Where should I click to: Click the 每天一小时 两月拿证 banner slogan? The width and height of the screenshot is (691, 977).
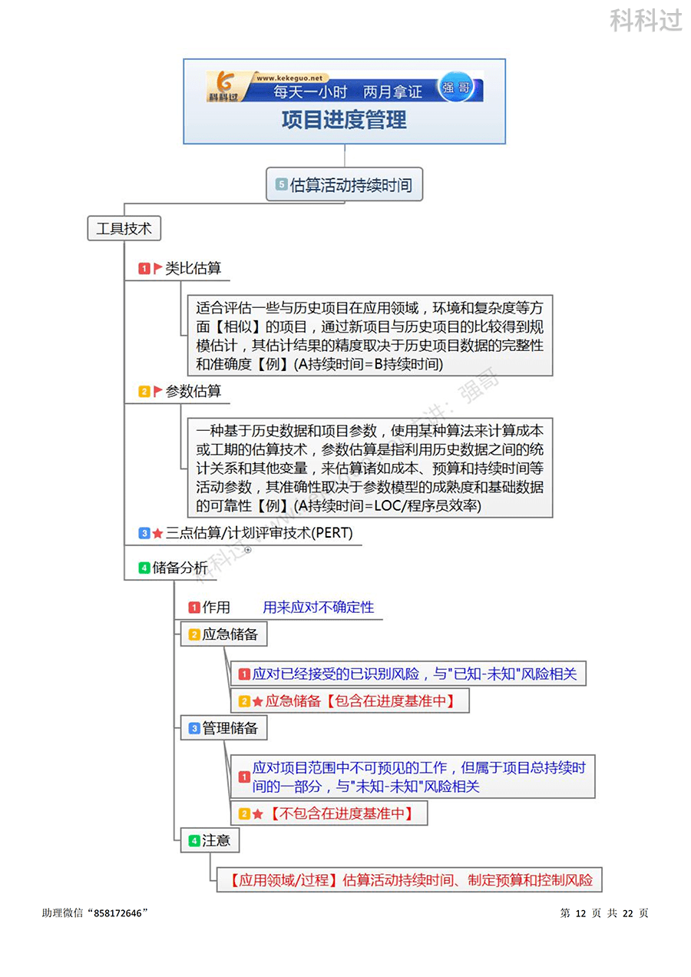(348, 92)
